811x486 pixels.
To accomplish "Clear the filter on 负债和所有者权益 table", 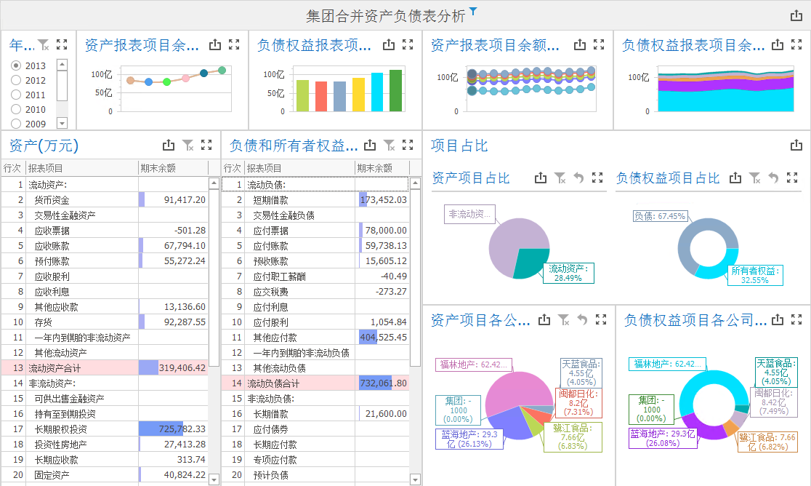I will (389, 144).
